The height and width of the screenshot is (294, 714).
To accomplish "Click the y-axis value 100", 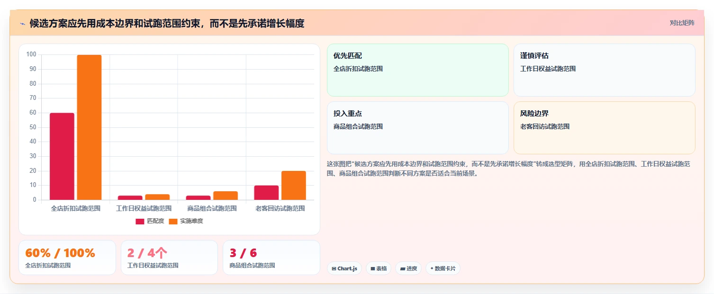I will [31, 54].
